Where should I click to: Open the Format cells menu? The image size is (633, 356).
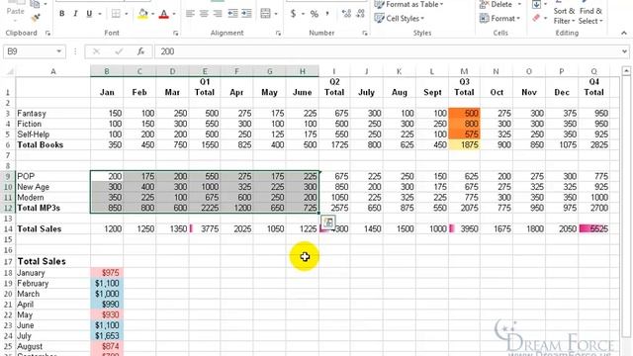click(499, 18)
